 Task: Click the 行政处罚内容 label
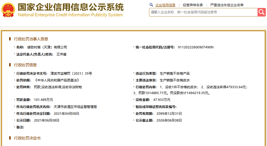[x=146, y=87]
